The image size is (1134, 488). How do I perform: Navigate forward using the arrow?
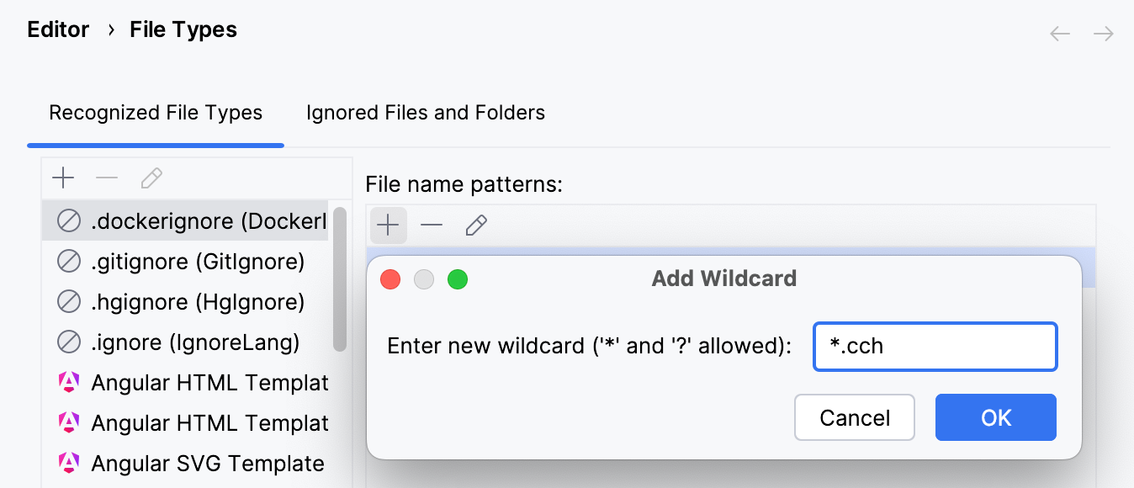(1104, 33)
